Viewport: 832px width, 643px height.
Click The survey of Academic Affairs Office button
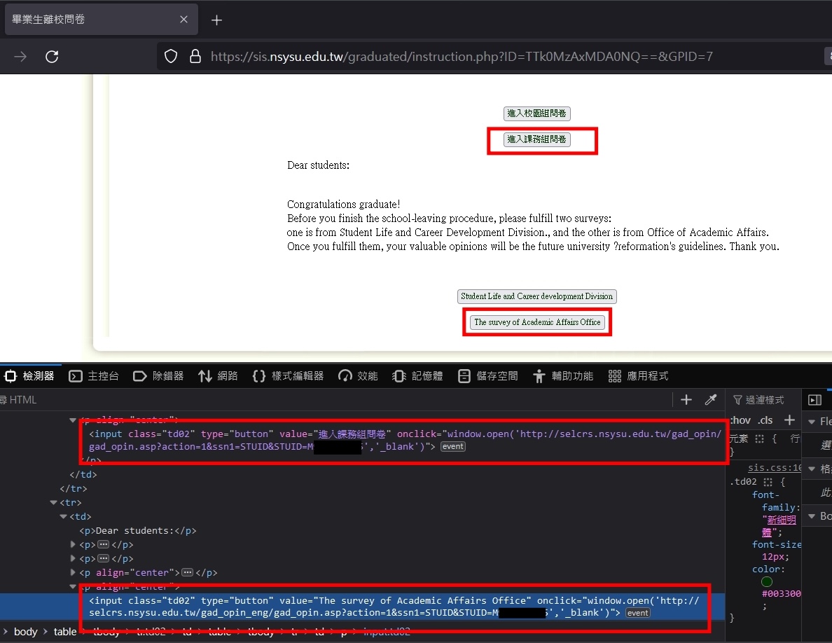click(537, 322)
